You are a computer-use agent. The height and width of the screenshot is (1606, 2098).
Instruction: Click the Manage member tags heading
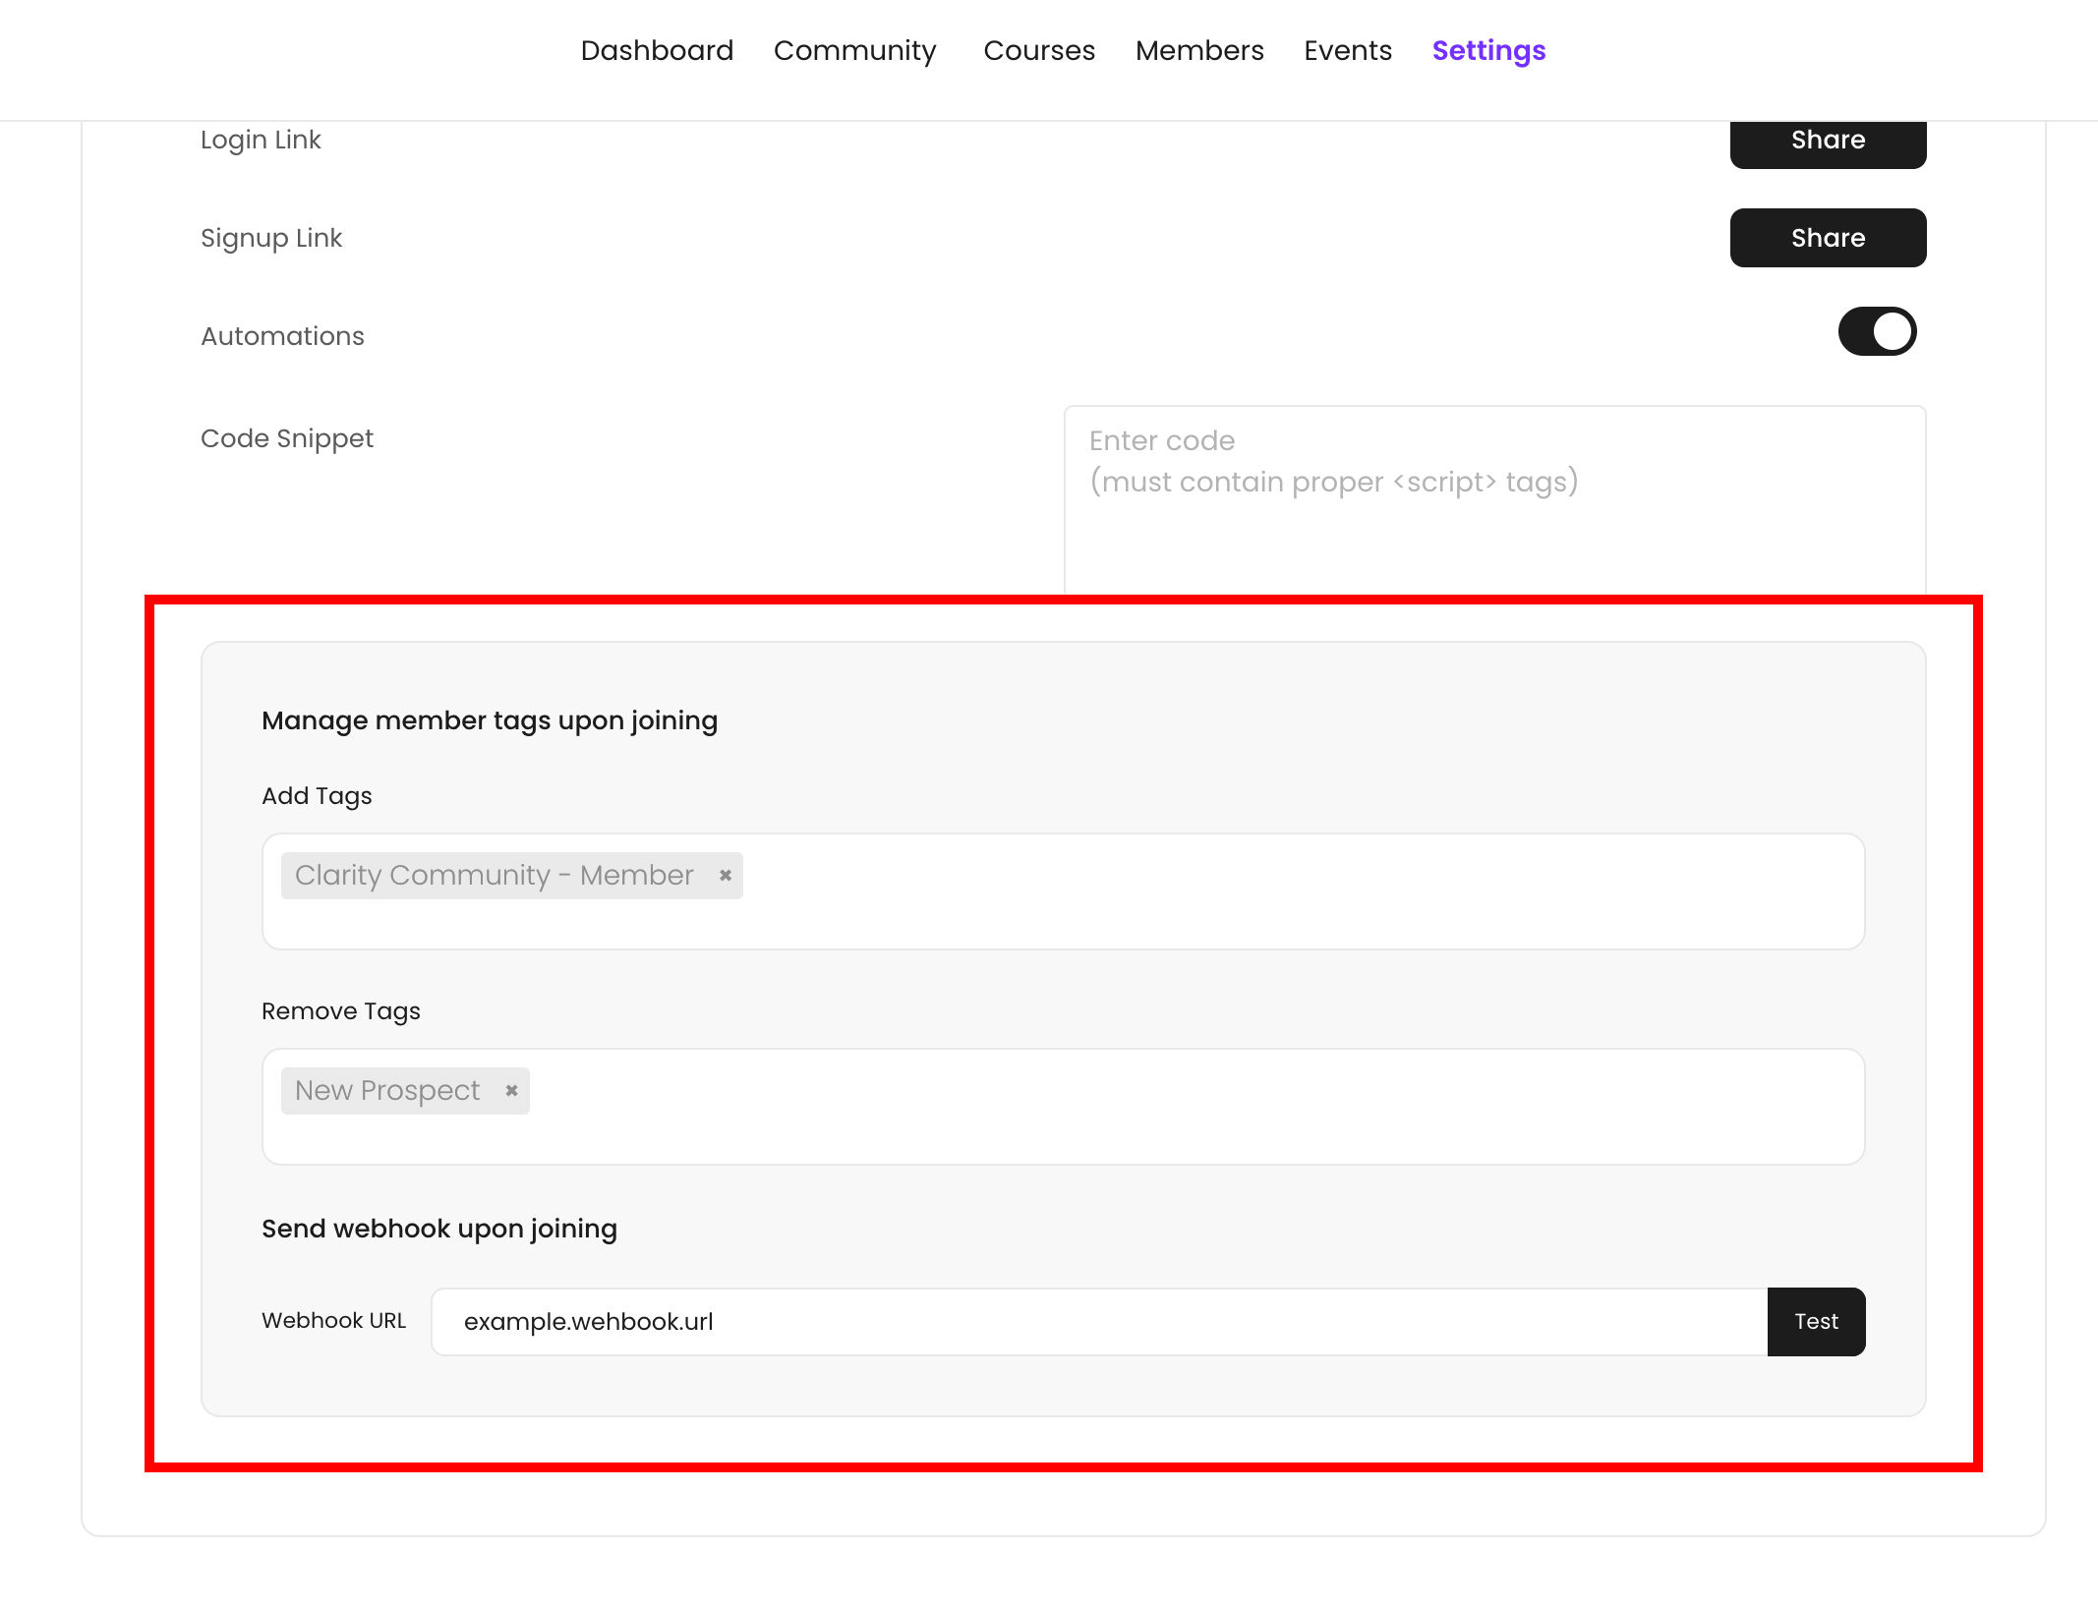coord(489,719)
